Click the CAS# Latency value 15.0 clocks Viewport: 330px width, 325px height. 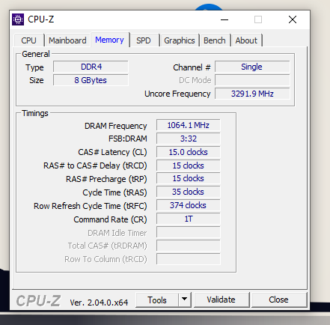coord(189,152)
